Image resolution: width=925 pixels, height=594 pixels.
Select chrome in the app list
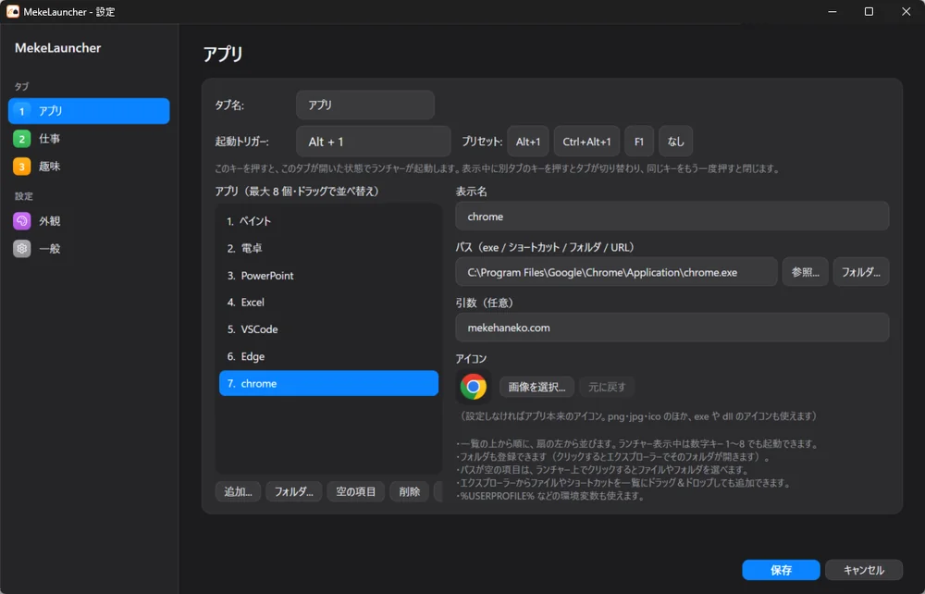click(x=328, y=383)
